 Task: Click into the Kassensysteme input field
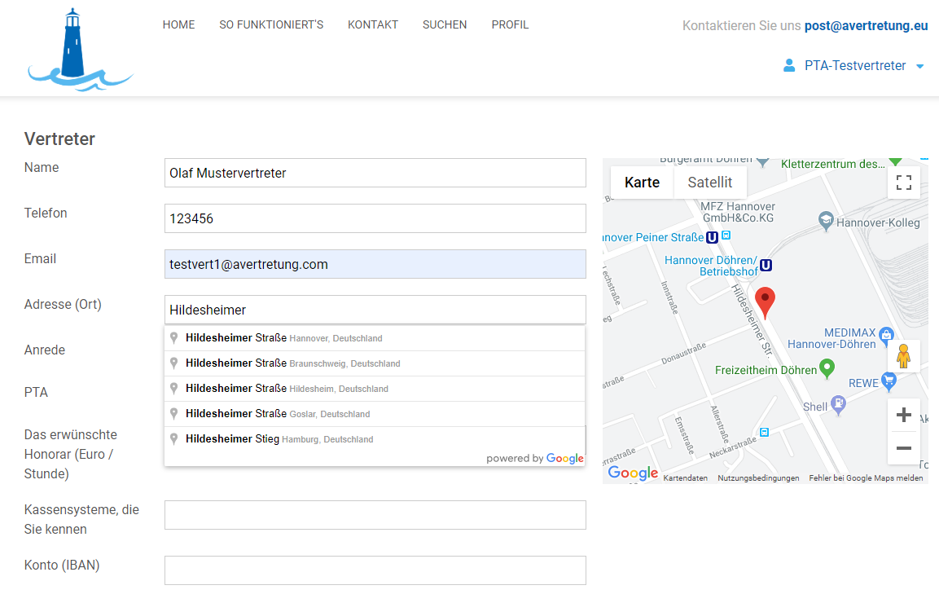pos(375,515)
